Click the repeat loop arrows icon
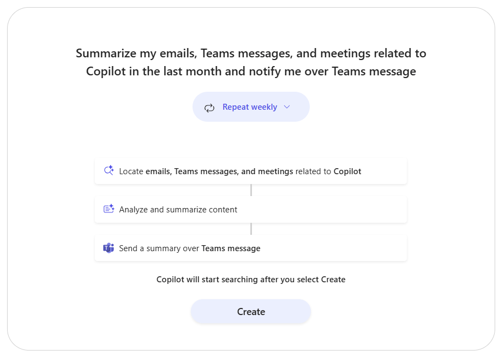499x356 pixels. [209, 108]
